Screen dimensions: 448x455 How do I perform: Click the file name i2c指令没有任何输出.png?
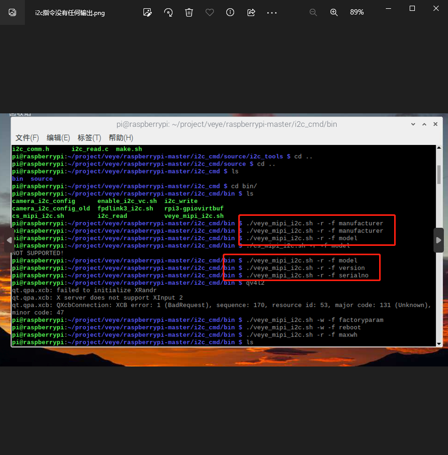(x=70, y=12)
